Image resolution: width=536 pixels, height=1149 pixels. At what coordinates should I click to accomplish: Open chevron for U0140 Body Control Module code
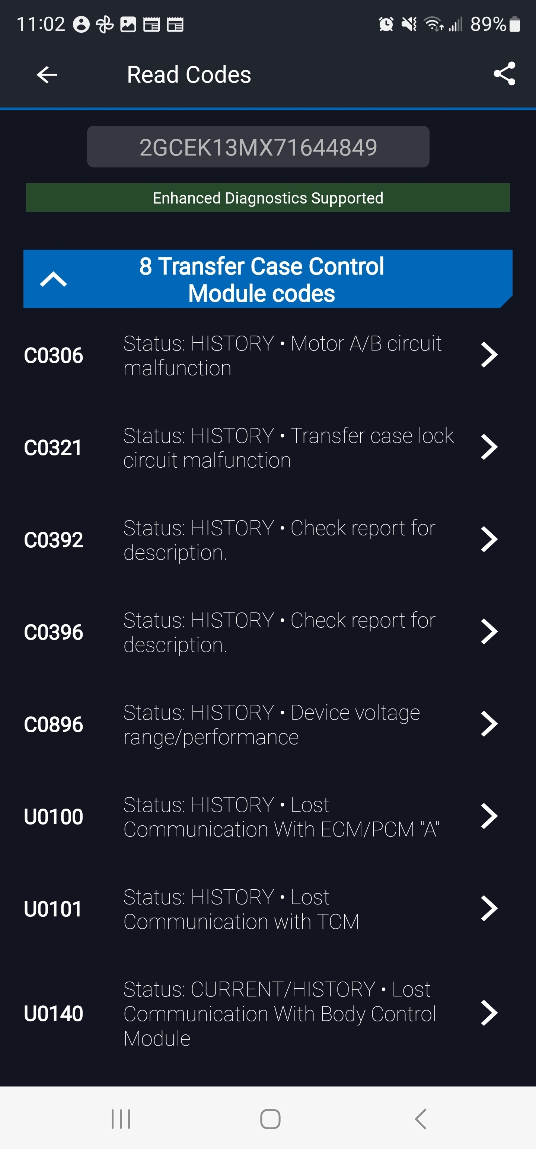[x=489, y=1014]
